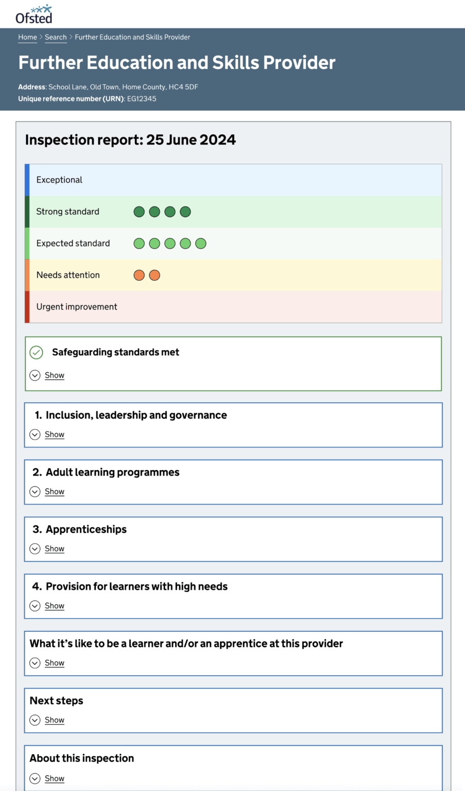
Task: Click the chevron icon under Inclusion, leadership and governance
Action: click(x=35, y=434)
